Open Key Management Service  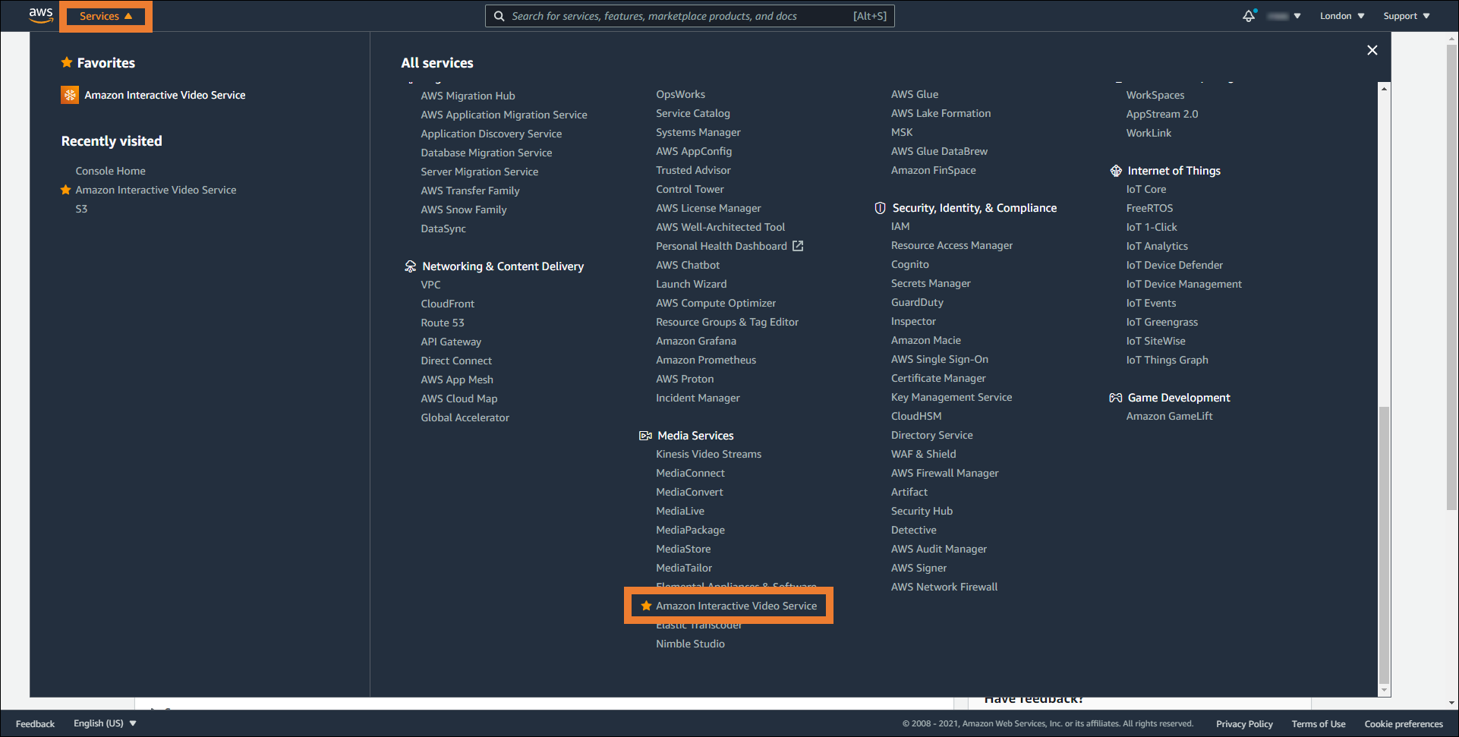pos(951,397)
